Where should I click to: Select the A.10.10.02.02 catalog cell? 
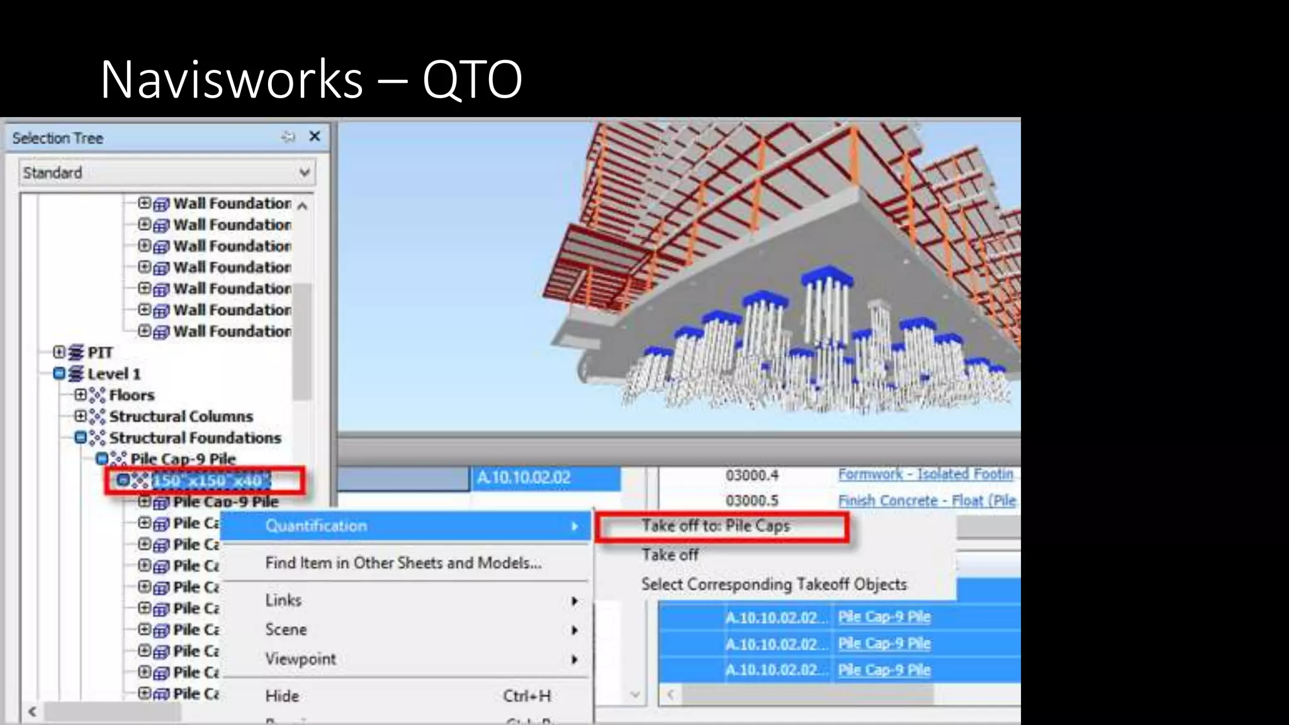click(546, 478)
